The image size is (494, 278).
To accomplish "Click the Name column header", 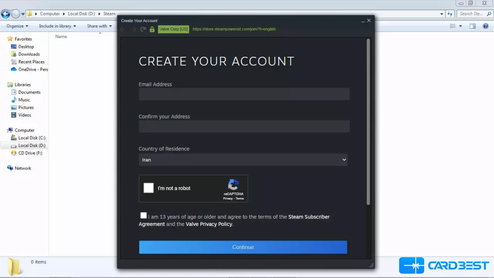I will [61, 36].
